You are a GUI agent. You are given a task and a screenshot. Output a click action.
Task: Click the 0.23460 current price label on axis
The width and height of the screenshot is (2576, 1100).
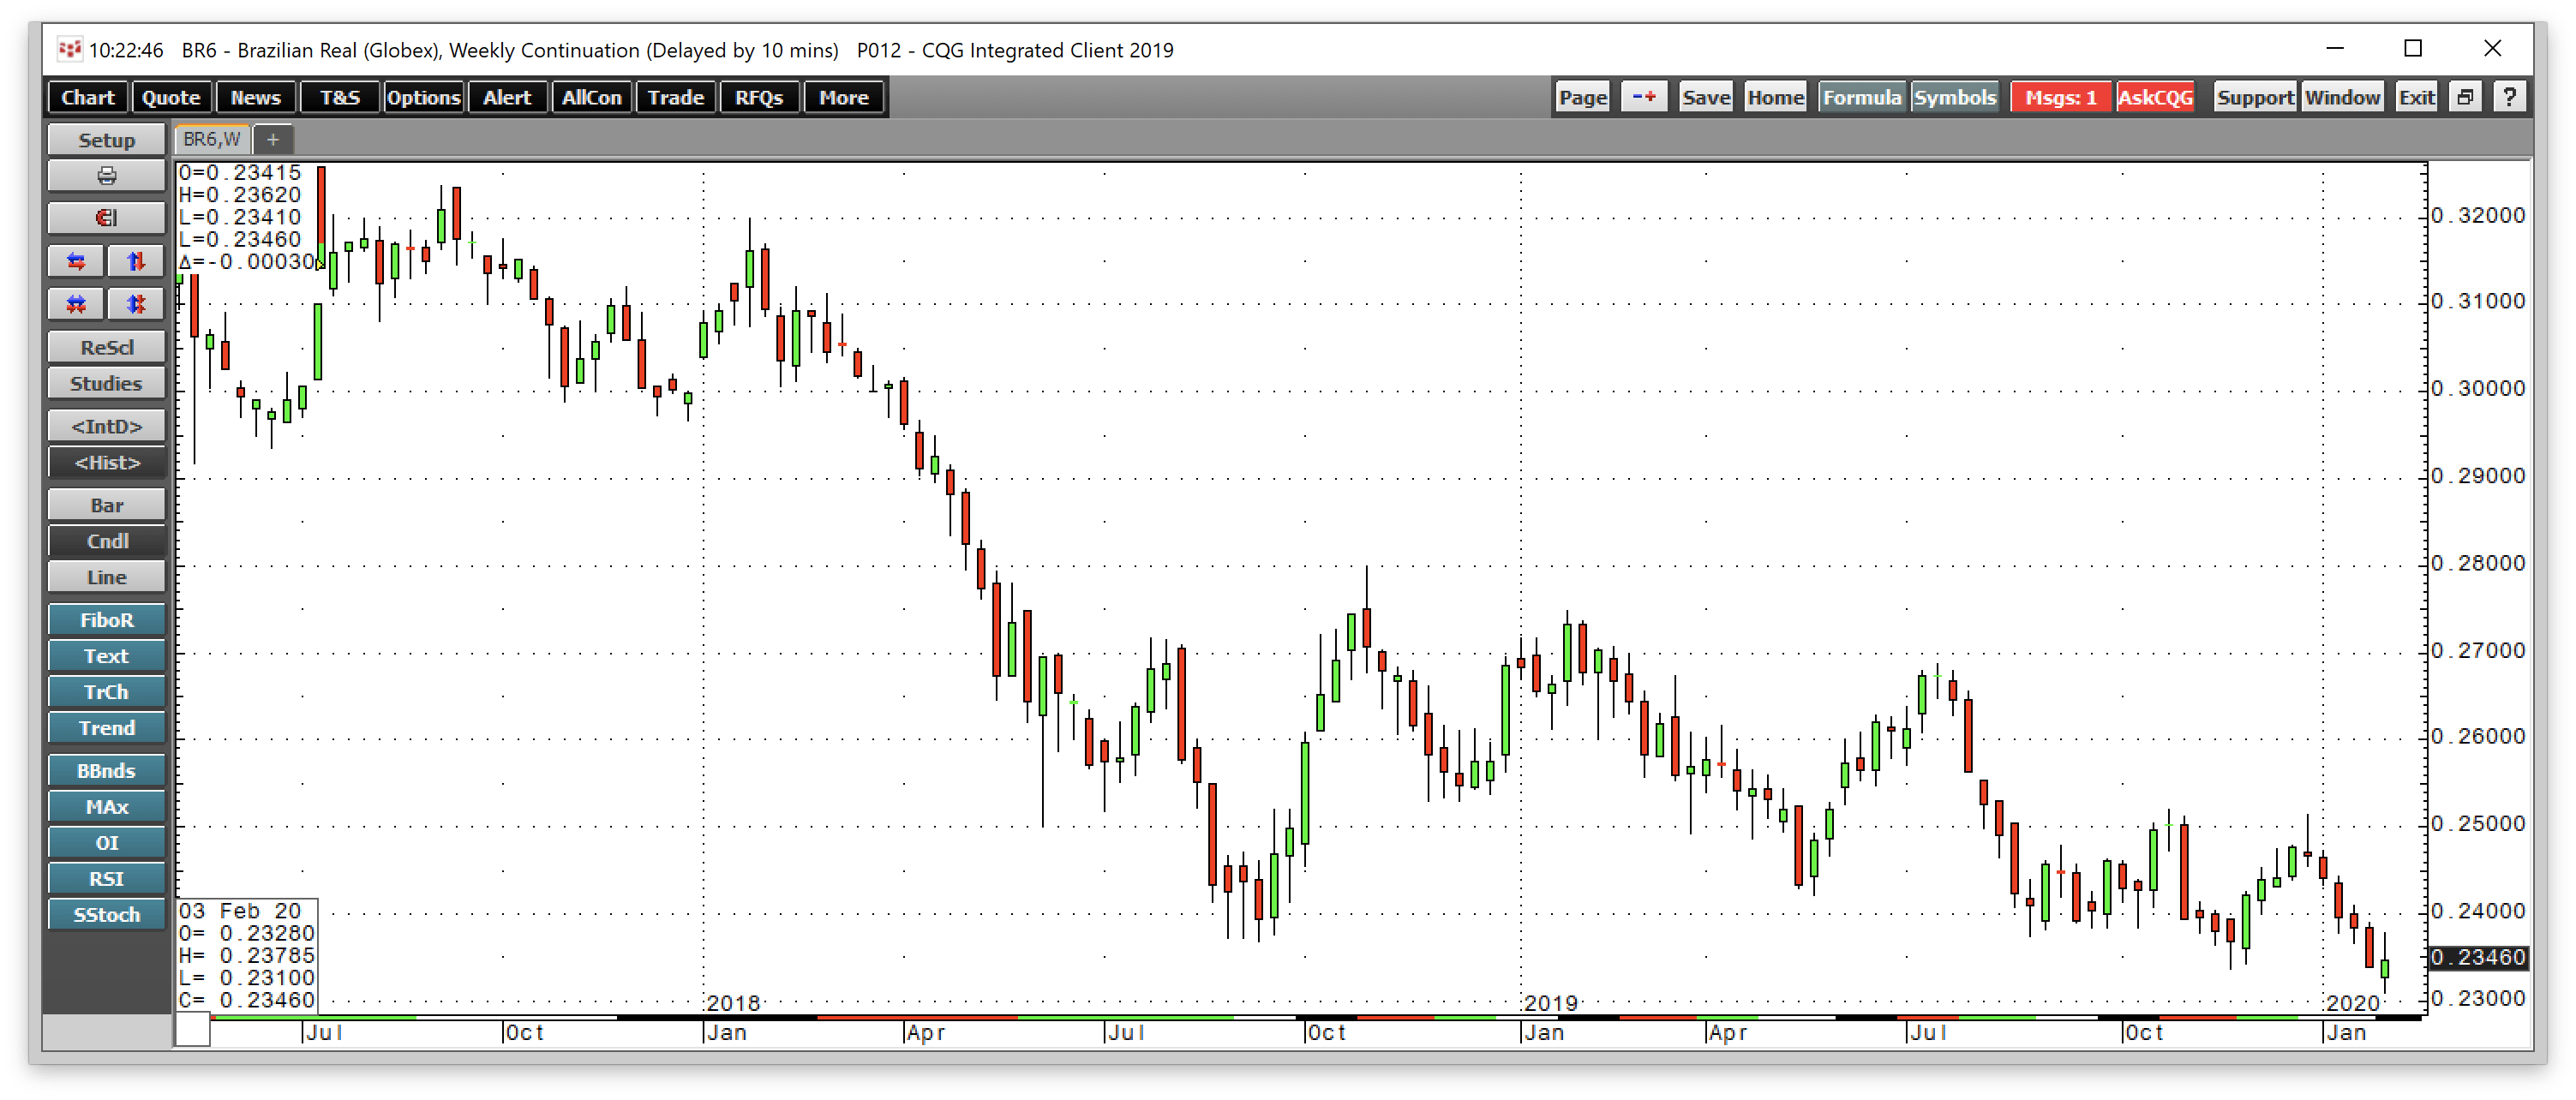pos(2478,957)
